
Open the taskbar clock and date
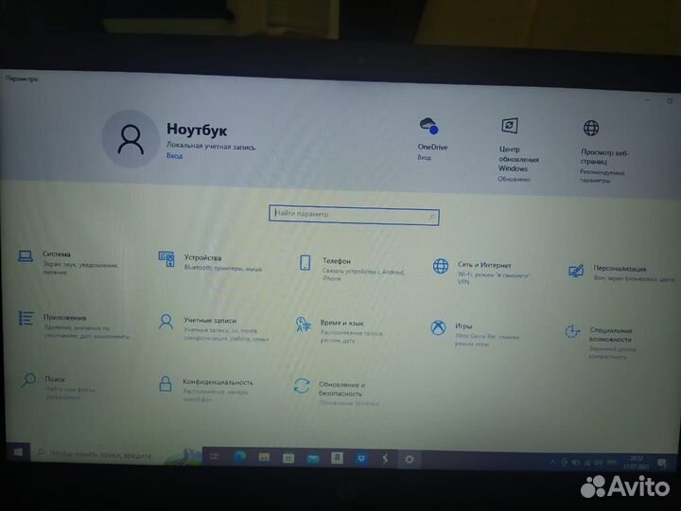point(636,463)
